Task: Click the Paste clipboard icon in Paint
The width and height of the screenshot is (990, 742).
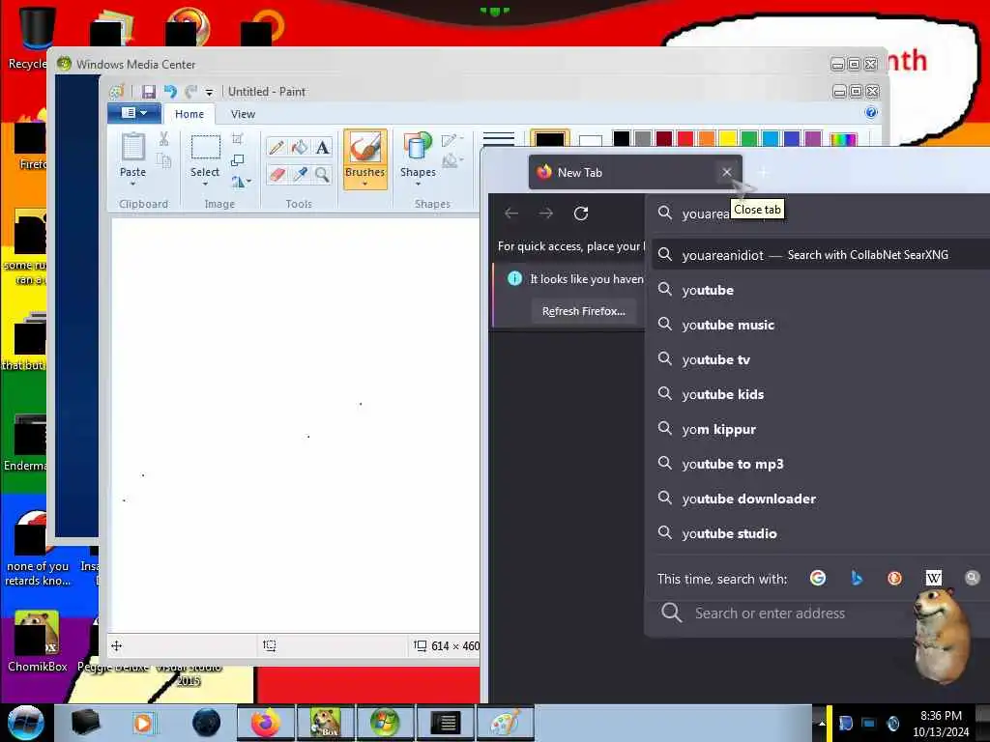Action: 132,147
